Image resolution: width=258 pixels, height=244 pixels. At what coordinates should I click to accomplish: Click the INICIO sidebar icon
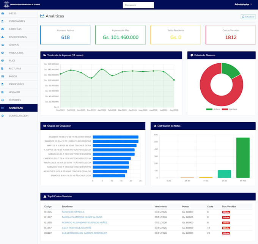coord(3,14)
